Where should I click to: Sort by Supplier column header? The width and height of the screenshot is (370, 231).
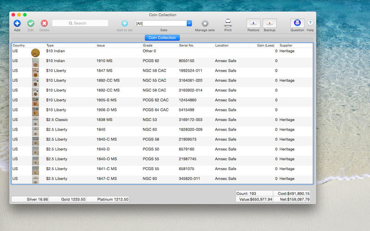(x=286, y=45)
